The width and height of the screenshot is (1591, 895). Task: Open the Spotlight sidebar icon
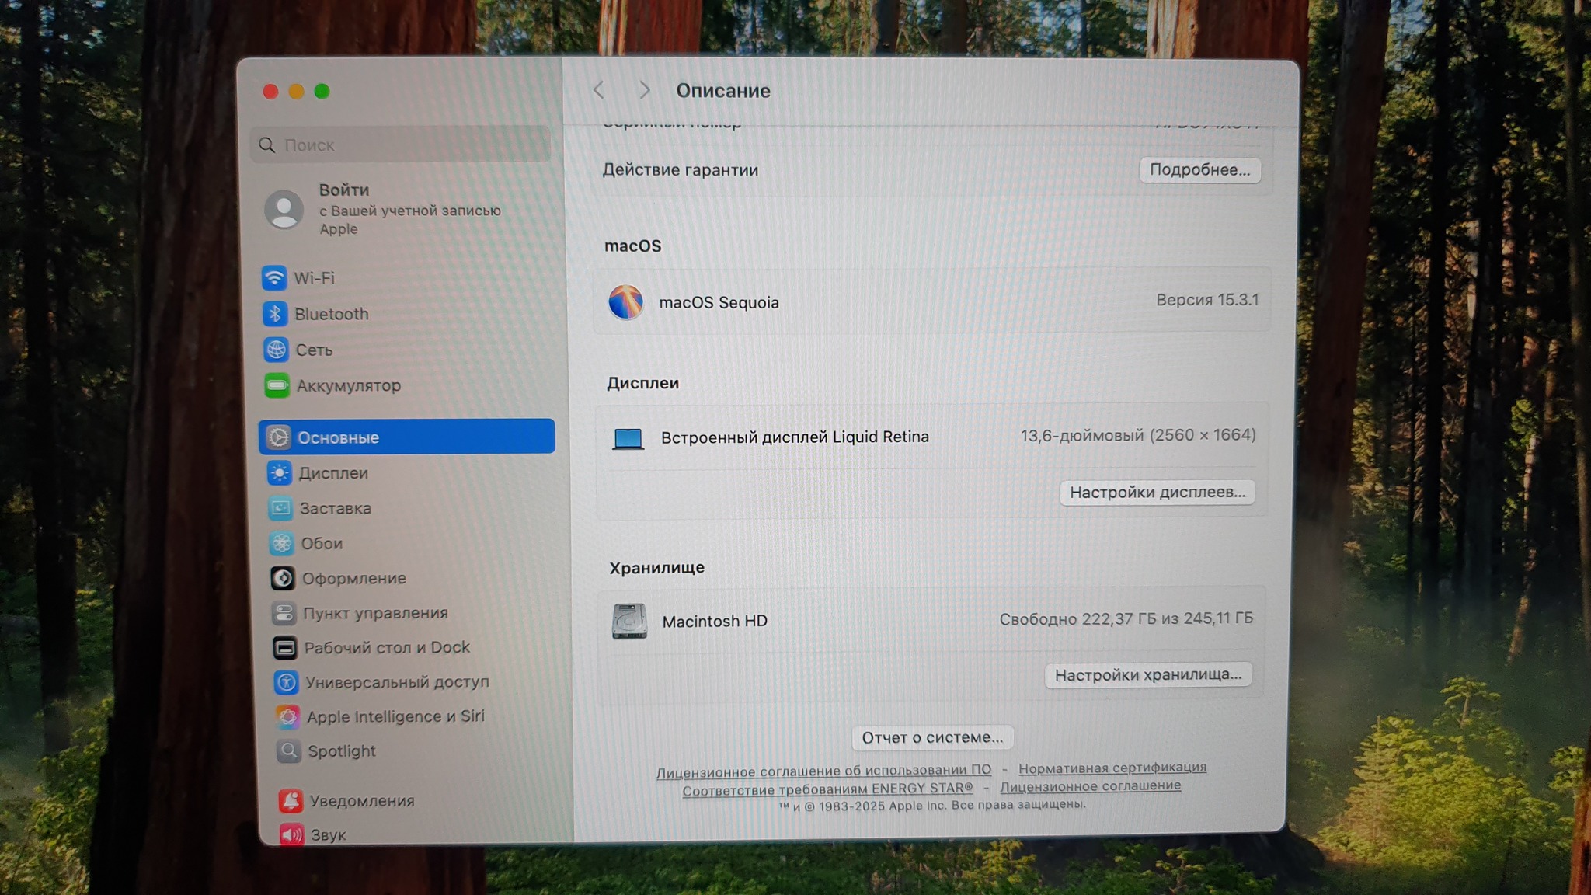click(288, 751)
